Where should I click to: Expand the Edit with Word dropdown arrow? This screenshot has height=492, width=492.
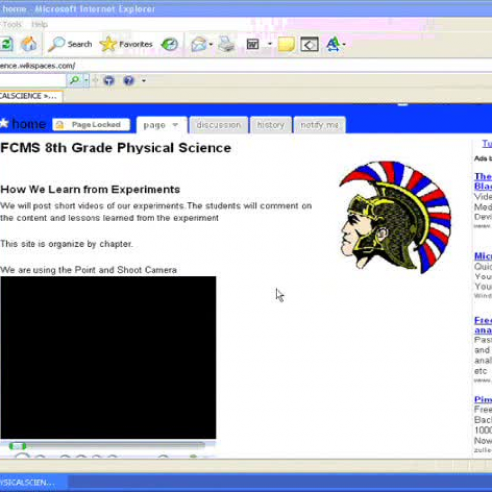[x=270, y=44]
